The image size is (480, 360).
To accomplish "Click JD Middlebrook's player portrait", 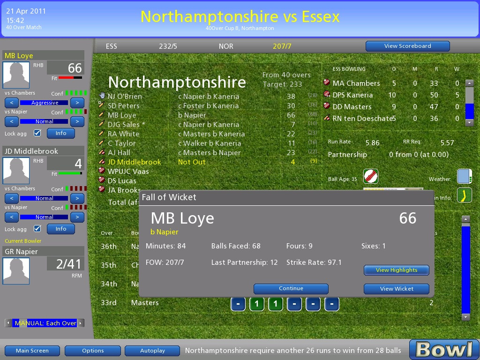I will [x=16, y=171].
